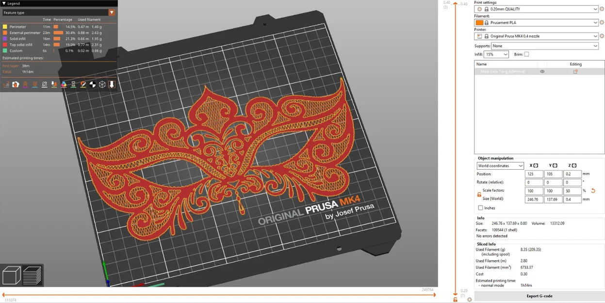Screen dimensions: 605x303
Task: Click the right handle of horizontal moves slider
Action: 434,294
